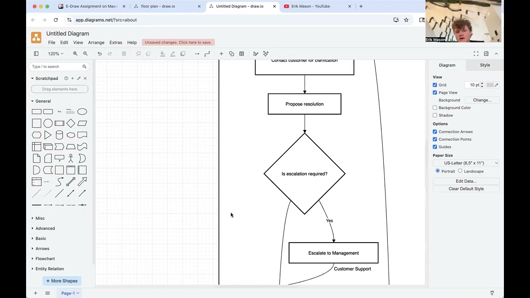Open the waypoints connector style tool

point(207,54)
